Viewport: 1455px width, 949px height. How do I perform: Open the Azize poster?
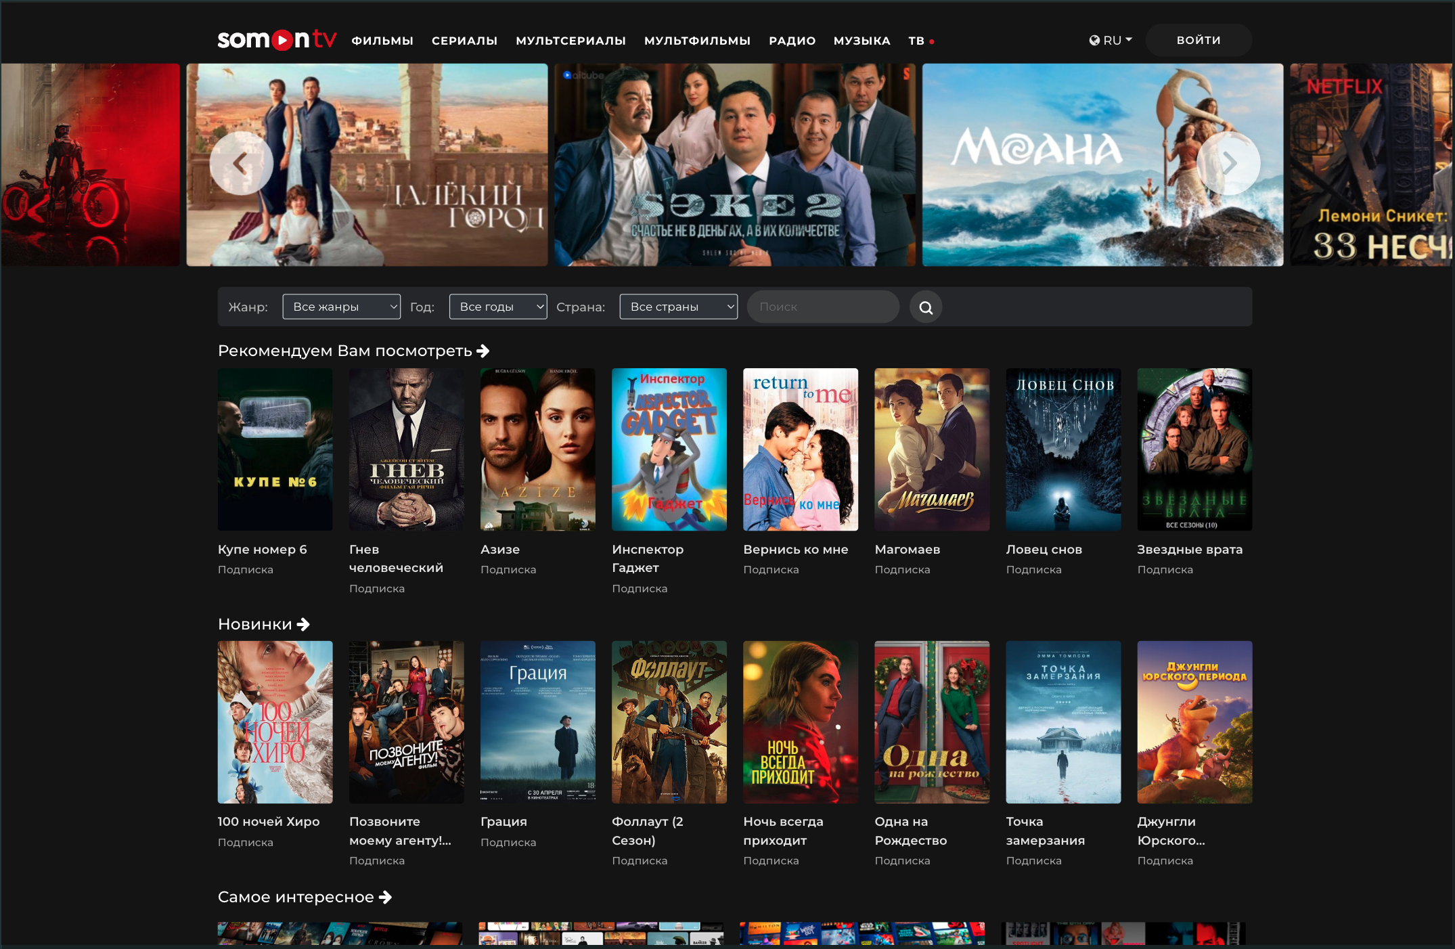(538, 449)
